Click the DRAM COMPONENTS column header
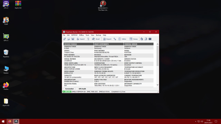 click(108, 44)
